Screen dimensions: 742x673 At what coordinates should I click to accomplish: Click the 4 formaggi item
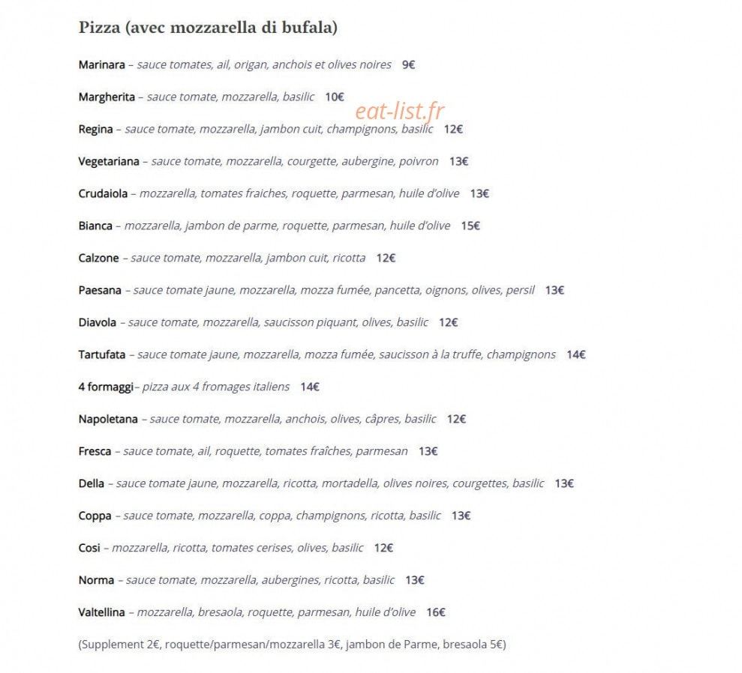click(199, 387)
